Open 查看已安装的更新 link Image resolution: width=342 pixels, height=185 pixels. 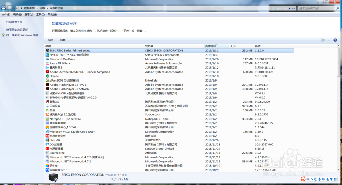[17, 30]
